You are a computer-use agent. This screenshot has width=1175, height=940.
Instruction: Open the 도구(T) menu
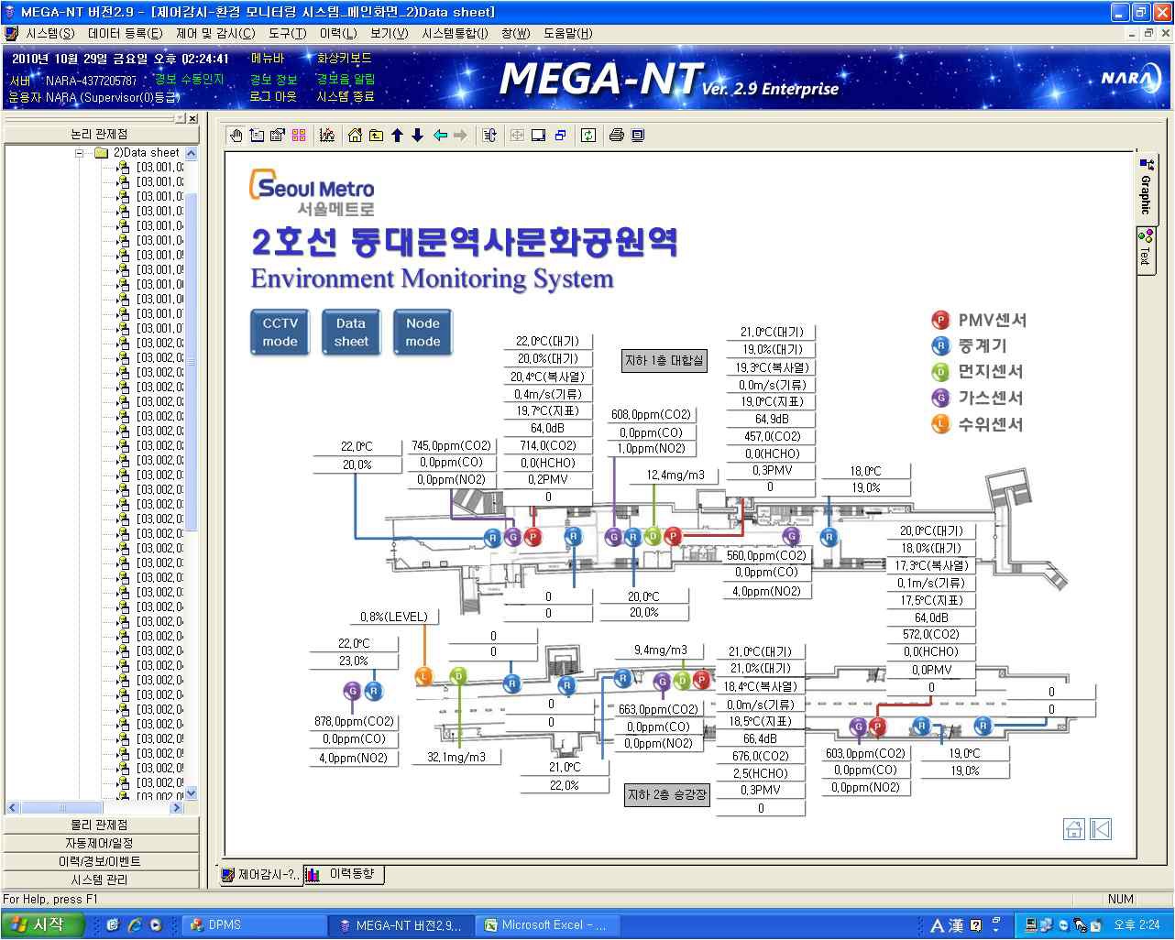[288, 33]
